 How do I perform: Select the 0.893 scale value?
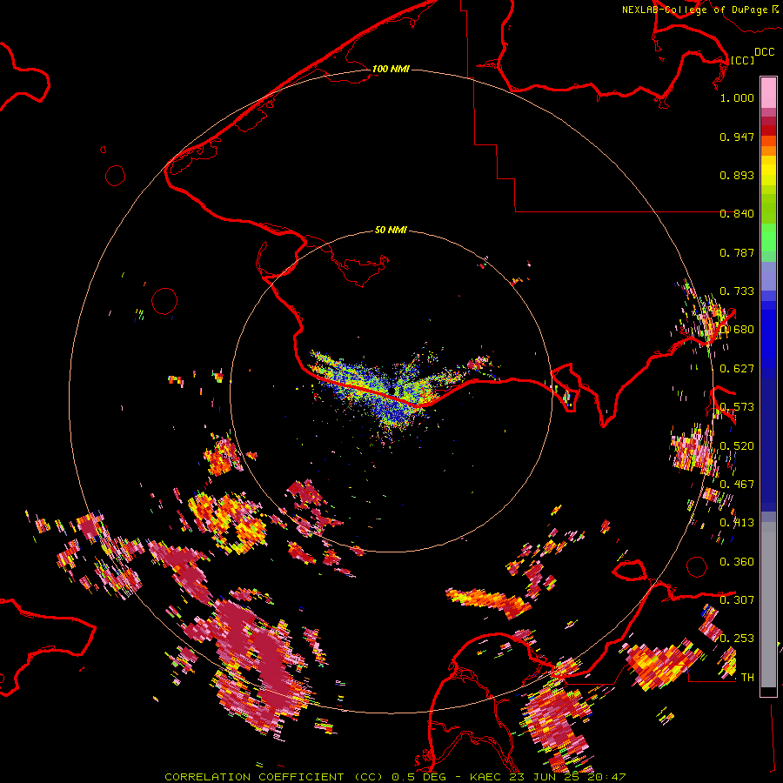pos(737,175)
